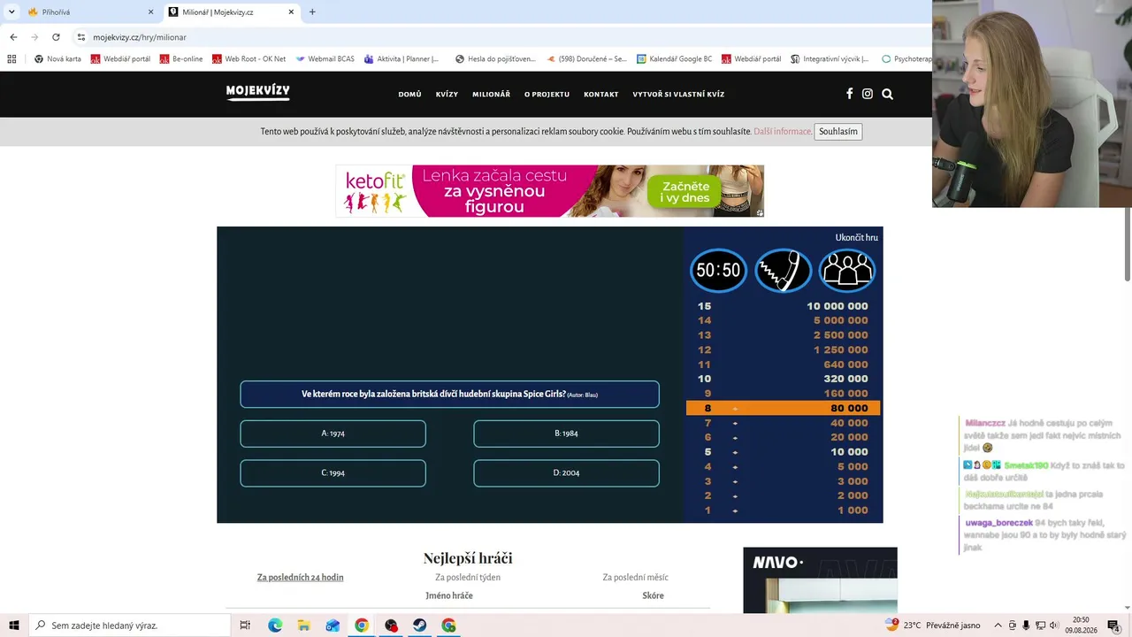The width and height of the screenshot is (1132, 637).
Task: Show hidden system tray icons
Action: 998,625
